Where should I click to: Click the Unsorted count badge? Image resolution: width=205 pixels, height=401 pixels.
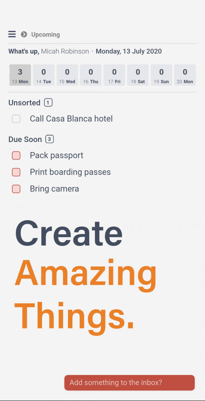[x=48, y=103]
